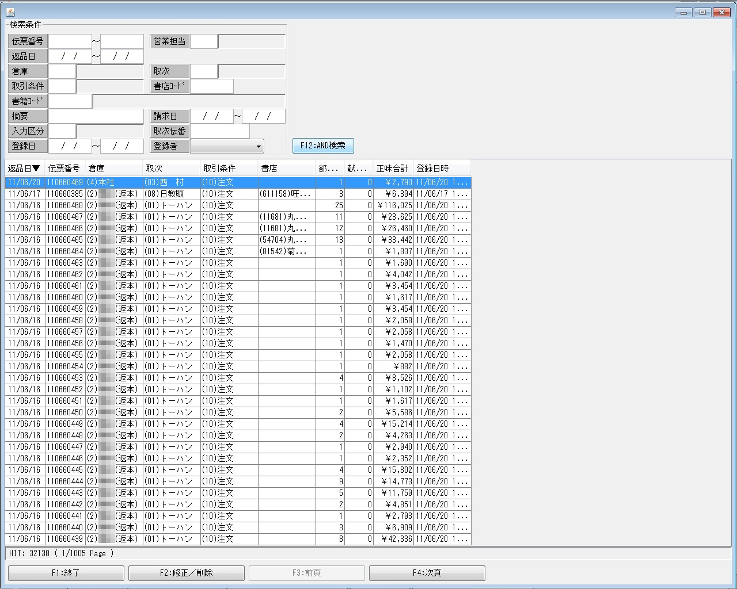Click the 登録日時 column header
The image size is (737, 589).
pos(441,169)
